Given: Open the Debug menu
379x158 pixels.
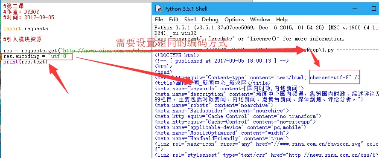Looking at the screenshot, I should 210,20.
